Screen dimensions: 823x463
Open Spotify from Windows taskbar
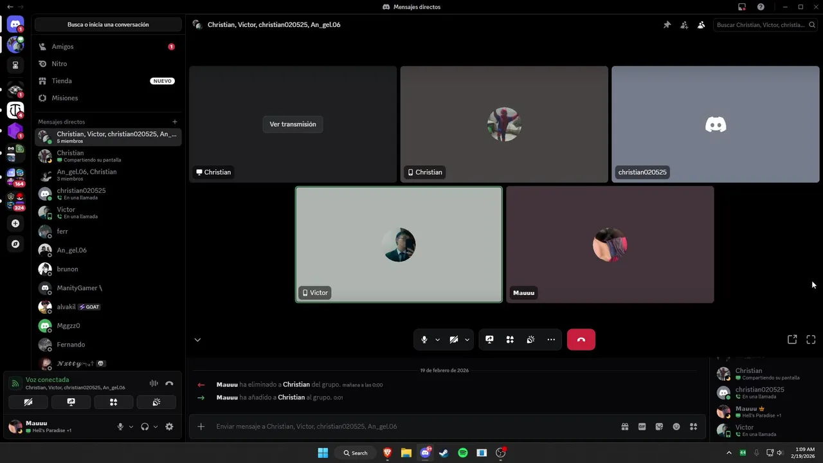[x=463, y=453]
